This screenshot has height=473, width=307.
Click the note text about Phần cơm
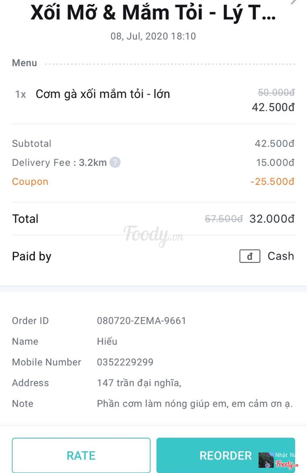(x=195, y=404)
